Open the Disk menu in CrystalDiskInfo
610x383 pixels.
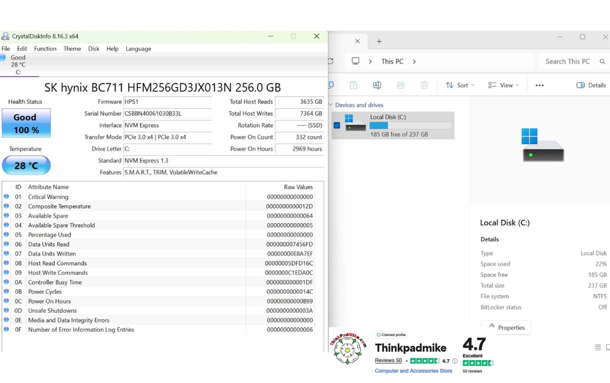click(93, 49)
